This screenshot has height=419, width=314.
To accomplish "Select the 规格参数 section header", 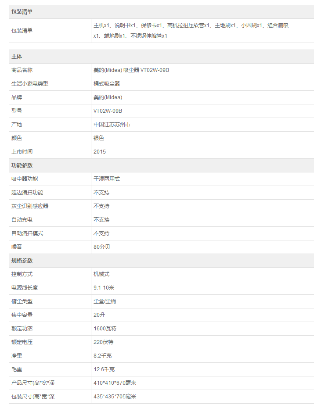I will [22, 261].
